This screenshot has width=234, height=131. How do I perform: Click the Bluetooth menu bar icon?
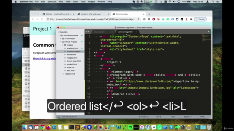161,1
